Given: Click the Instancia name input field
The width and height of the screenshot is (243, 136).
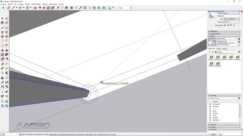Looking at the screenshot, I should [x=232, y=16].
